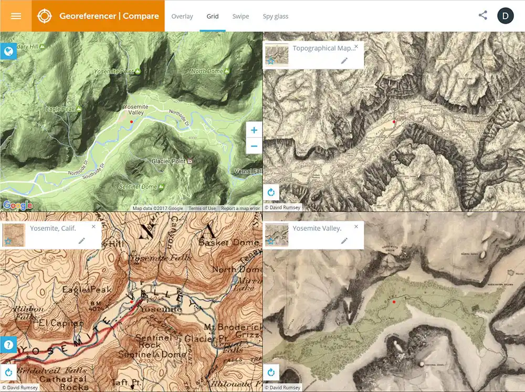Open the help question mark button

click(9, 344)
